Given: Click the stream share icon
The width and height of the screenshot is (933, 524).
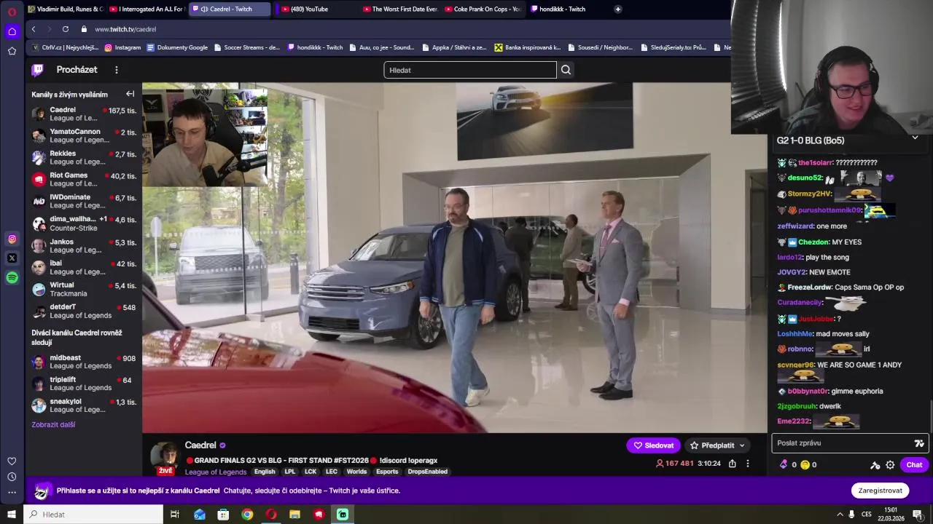Looking at the screenshot, I should 732,464.
